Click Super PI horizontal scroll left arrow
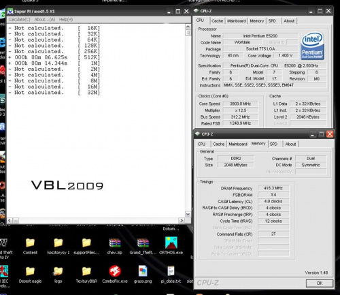The width and height of the screenshot is (340, 295). pos(10,220)
